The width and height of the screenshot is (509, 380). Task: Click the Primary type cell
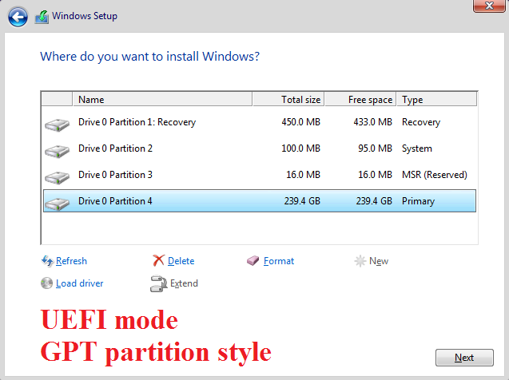(418, 201)
